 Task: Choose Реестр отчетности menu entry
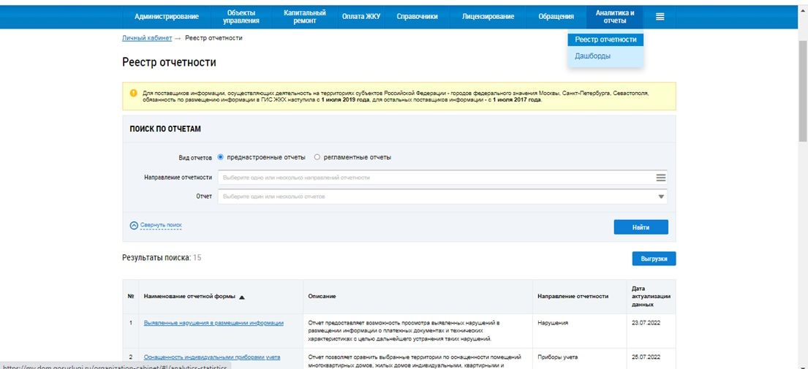pos(605,39)
